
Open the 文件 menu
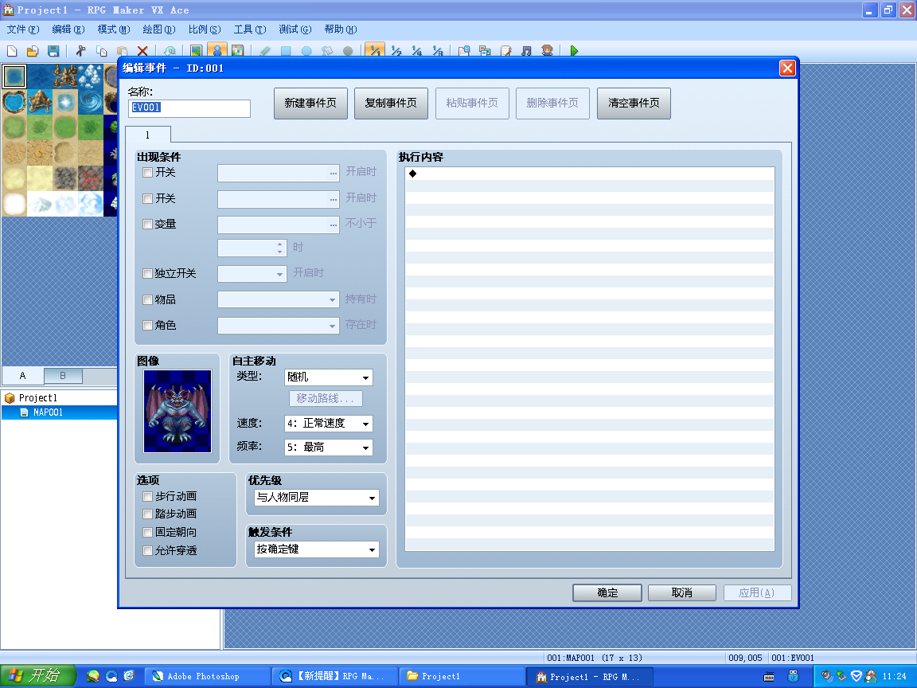tap(23, 29)
